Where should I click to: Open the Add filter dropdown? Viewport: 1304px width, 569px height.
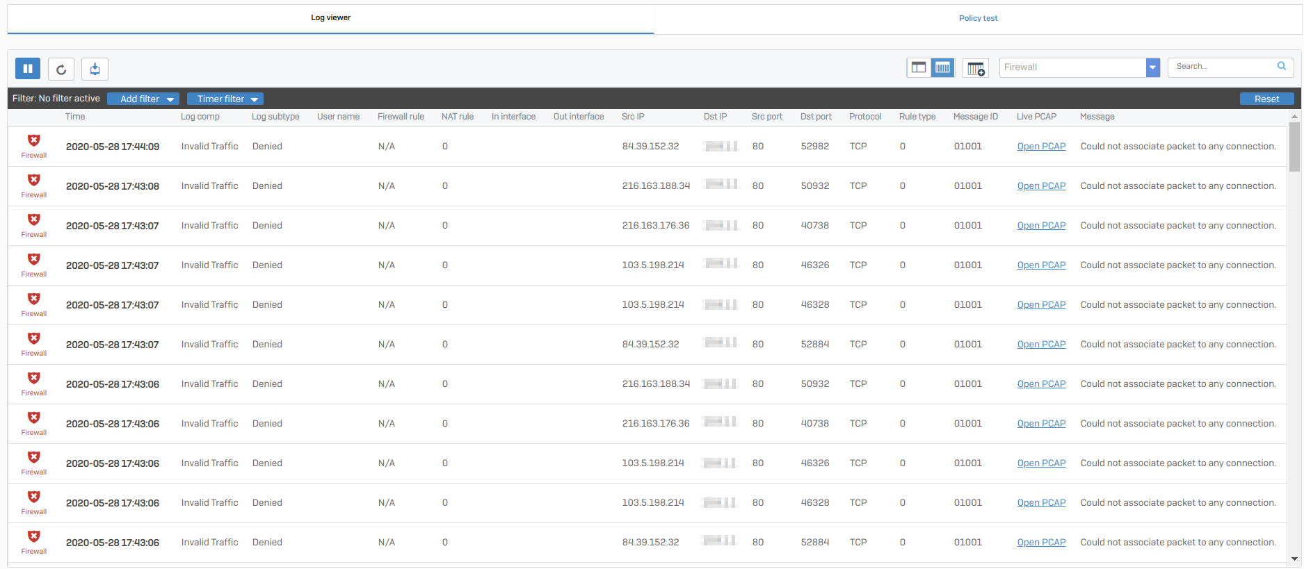click(x=143, y=99)
